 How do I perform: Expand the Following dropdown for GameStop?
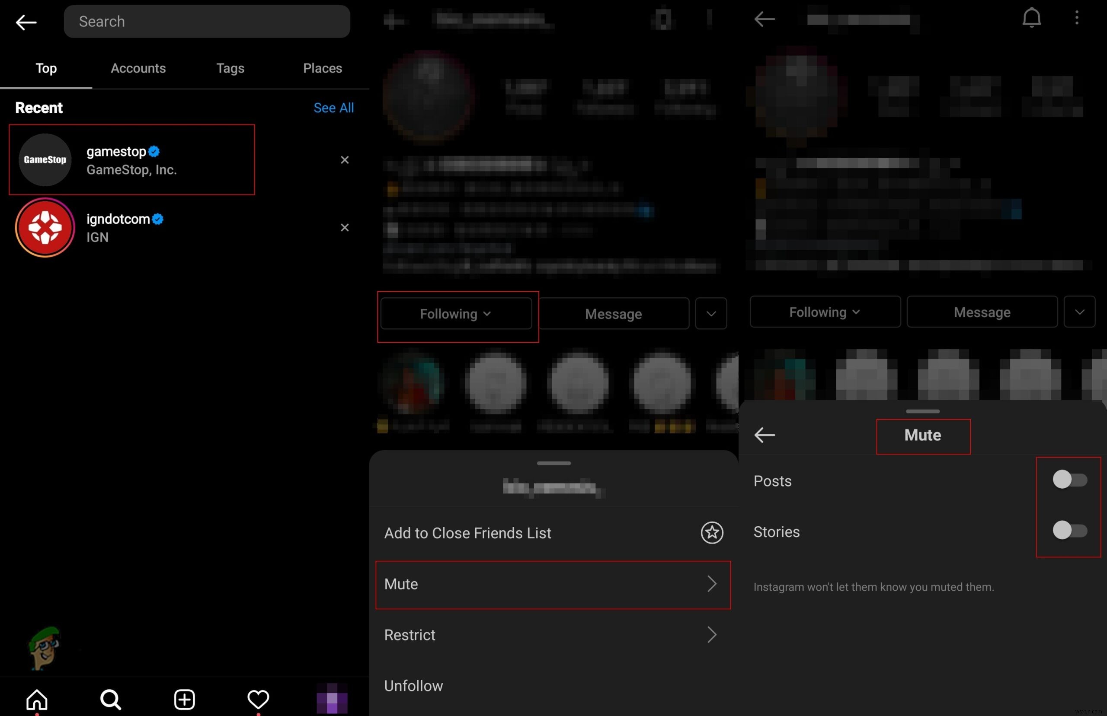coord(454,314)
